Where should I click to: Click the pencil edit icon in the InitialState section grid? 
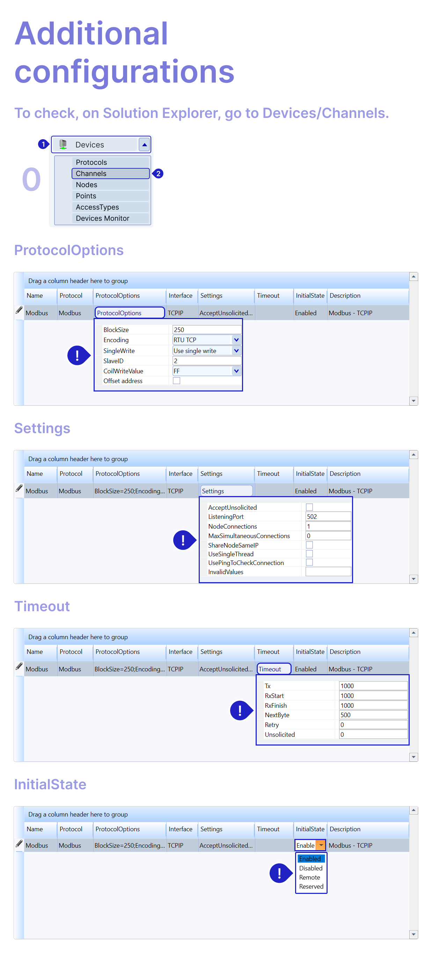(x=19, y=843)
